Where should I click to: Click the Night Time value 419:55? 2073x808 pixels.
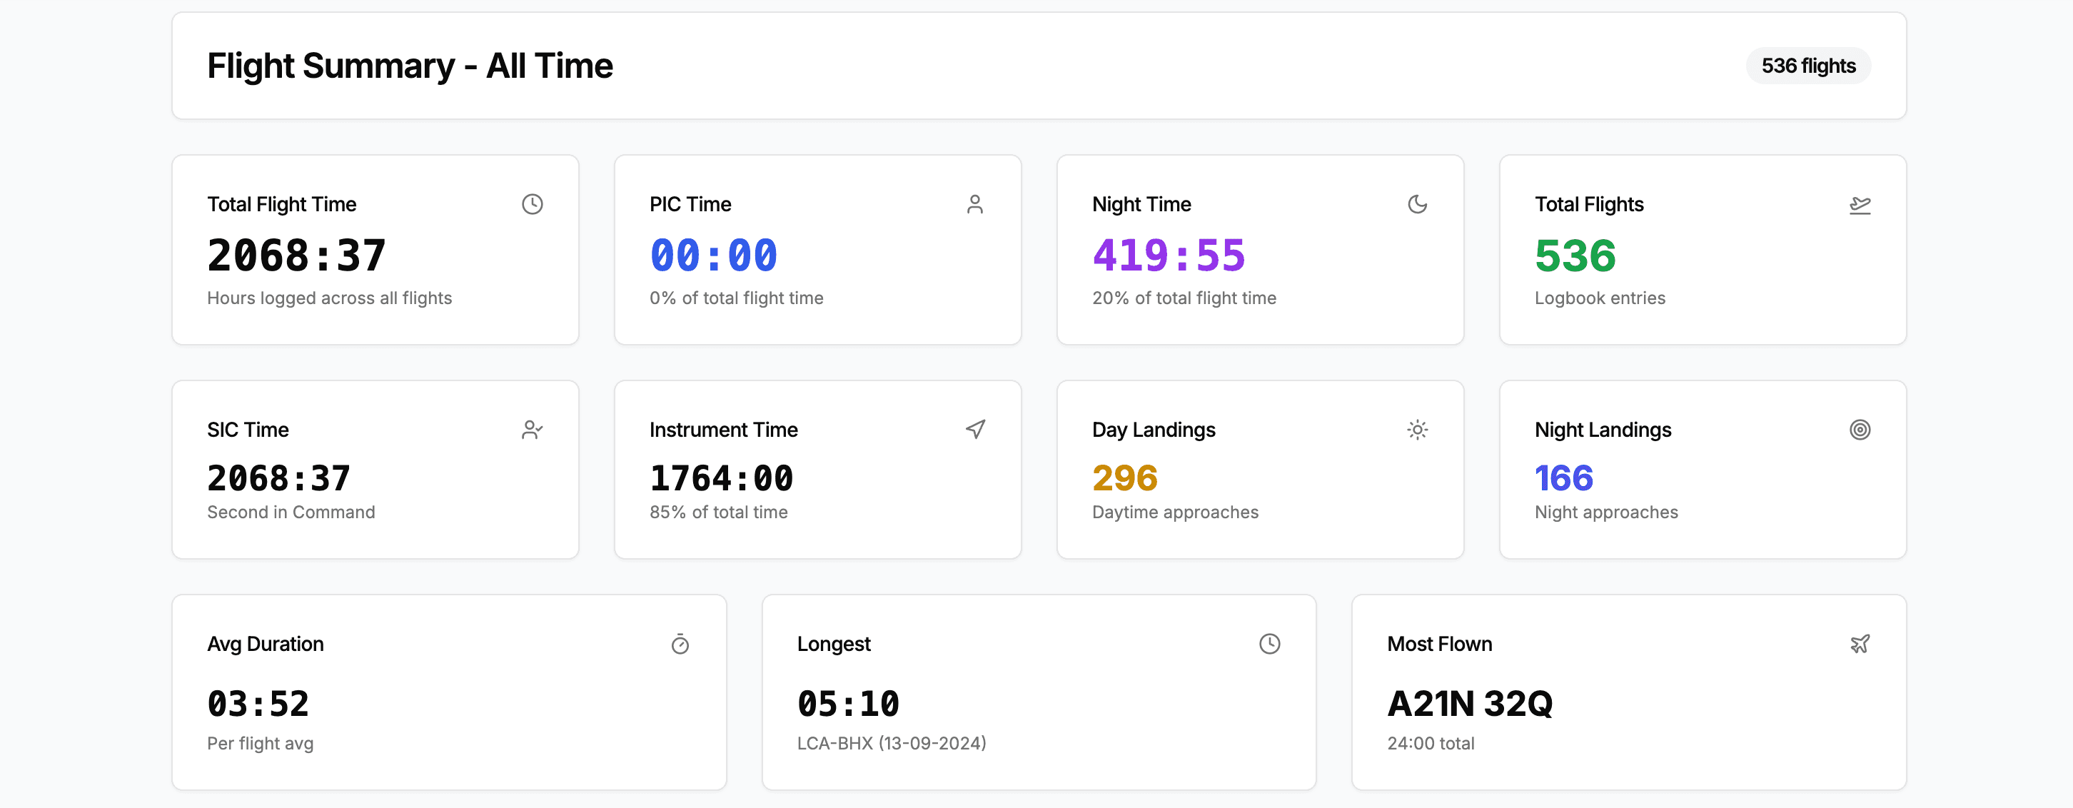pos(1169,256)
